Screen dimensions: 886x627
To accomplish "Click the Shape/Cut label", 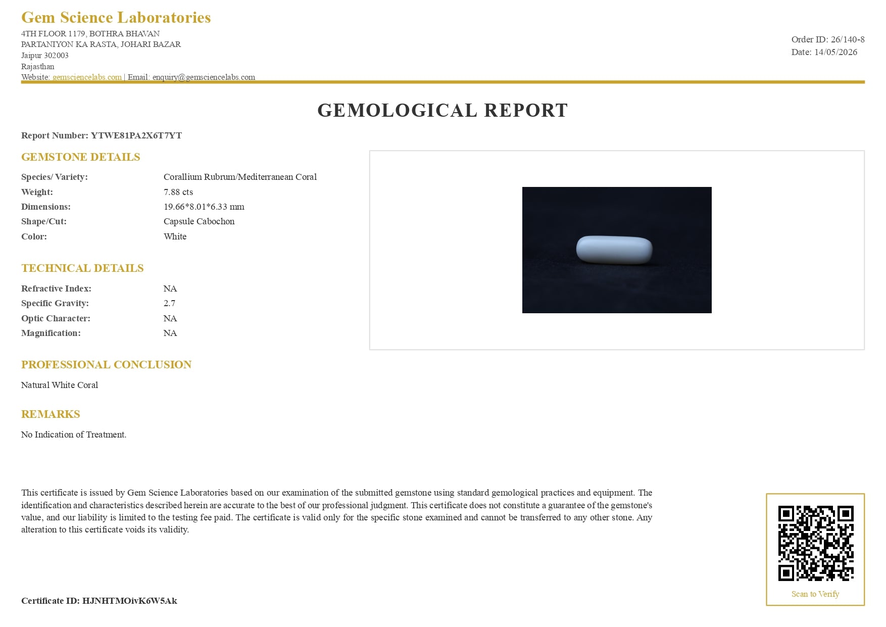I will [44, 221].
